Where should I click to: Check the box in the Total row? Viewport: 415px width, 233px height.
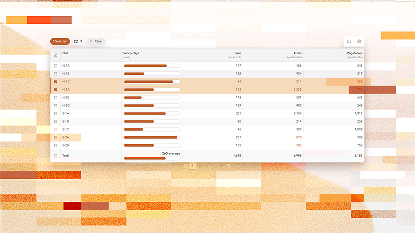(x=56, y=156)
